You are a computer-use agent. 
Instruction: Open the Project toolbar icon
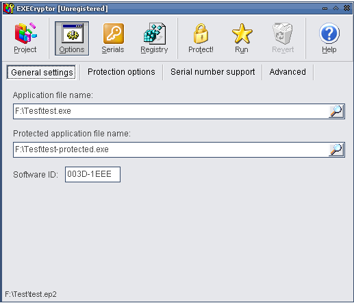25,34
